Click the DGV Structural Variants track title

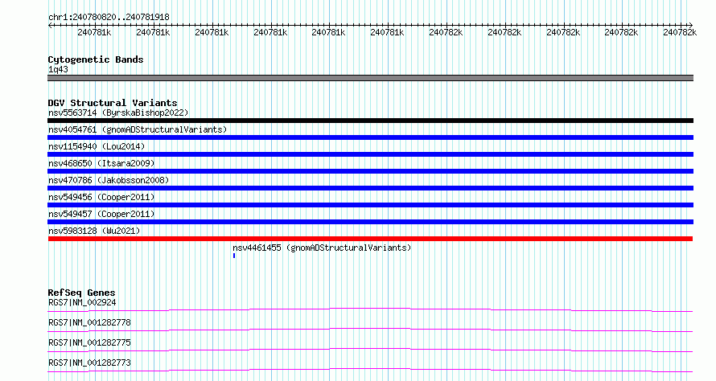tap(113, 103)
